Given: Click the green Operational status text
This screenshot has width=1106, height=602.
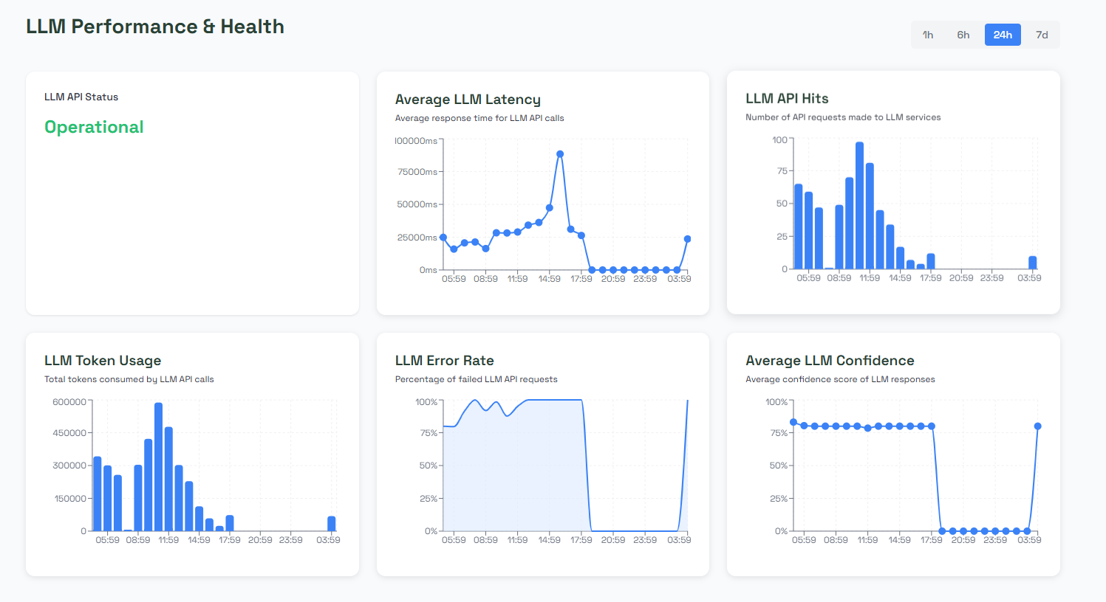Looking at the screenshot, I should pyautogui.click(x=94, y=127).
